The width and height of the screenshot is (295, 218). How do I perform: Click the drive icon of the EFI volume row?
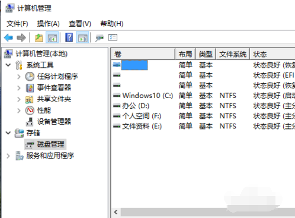pyautogui.click(x=117, y=75)
